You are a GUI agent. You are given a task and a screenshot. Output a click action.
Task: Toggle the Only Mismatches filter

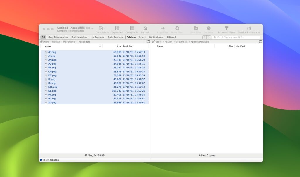(x=58, y=37)
